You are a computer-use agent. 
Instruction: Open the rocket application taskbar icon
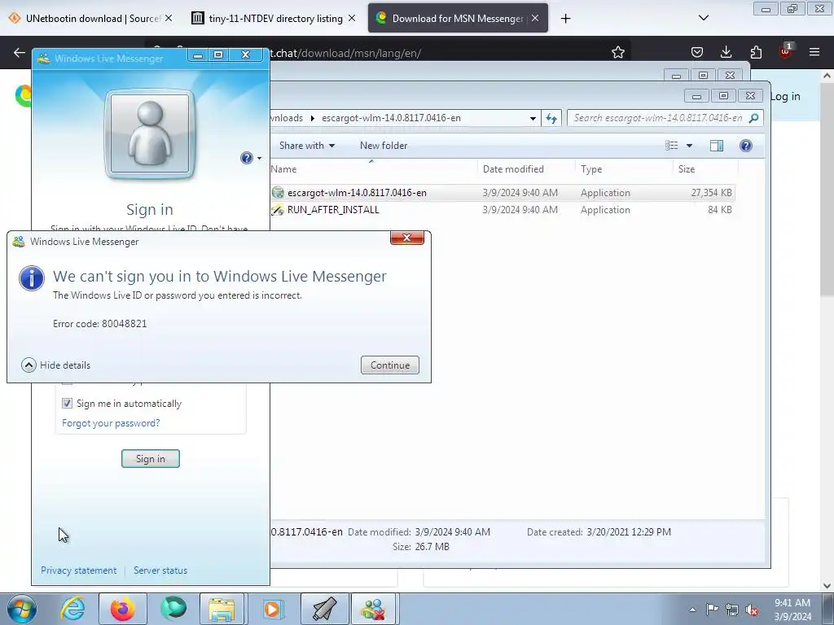point(324,609)
